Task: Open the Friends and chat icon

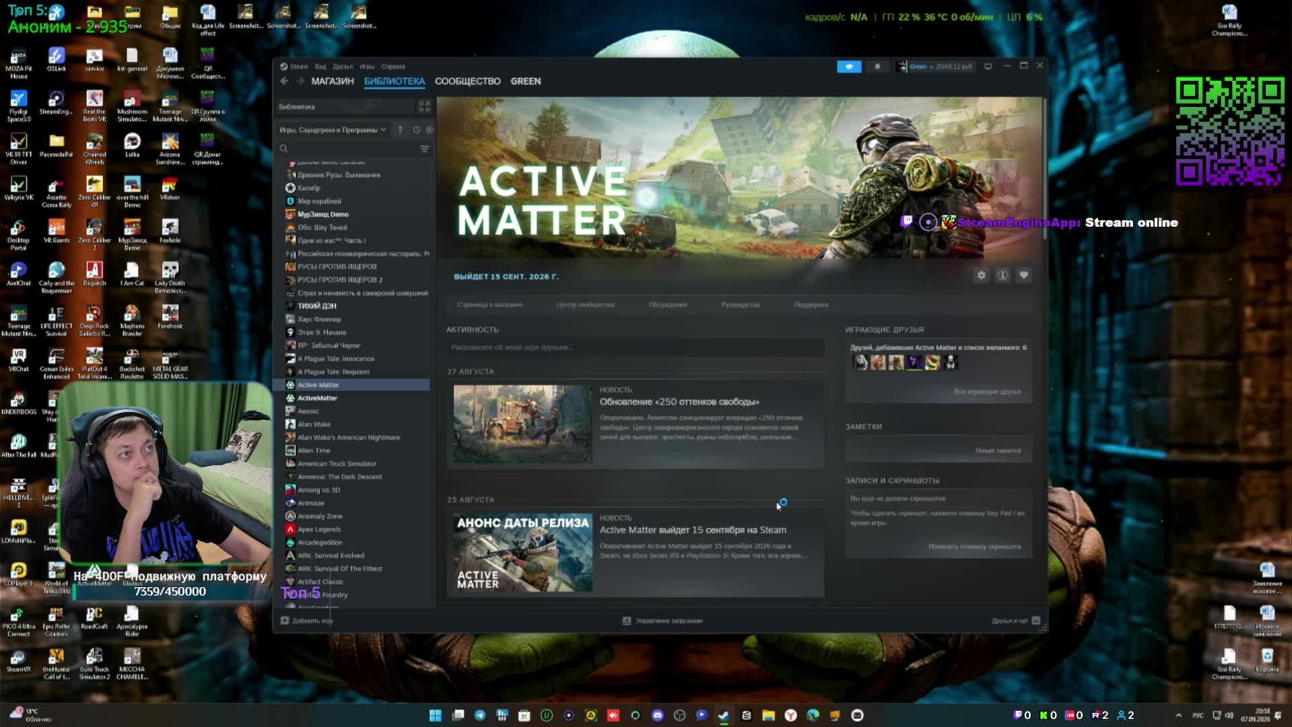Action: 1036,621
